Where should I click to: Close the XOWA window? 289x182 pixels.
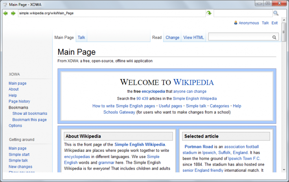point(279,3)
